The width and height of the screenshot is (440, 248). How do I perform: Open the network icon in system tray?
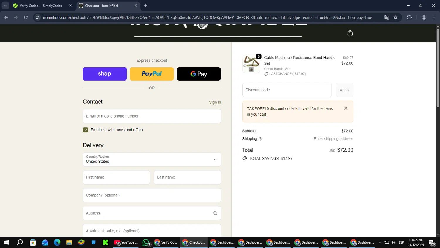point(387,242)
